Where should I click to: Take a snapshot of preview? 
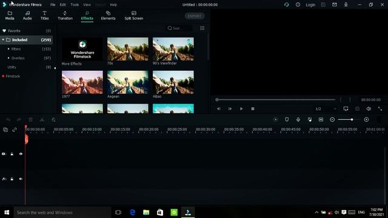click(x=357, y=109)
